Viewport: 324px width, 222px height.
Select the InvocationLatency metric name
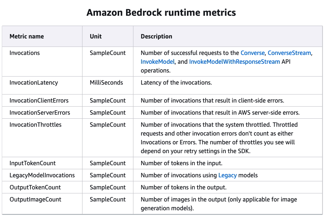34,83
